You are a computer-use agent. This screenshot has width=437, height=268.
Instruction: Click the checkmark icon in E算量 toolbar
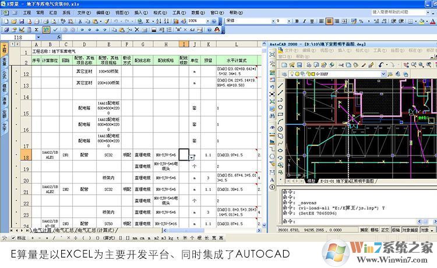(x=55, y=30)
